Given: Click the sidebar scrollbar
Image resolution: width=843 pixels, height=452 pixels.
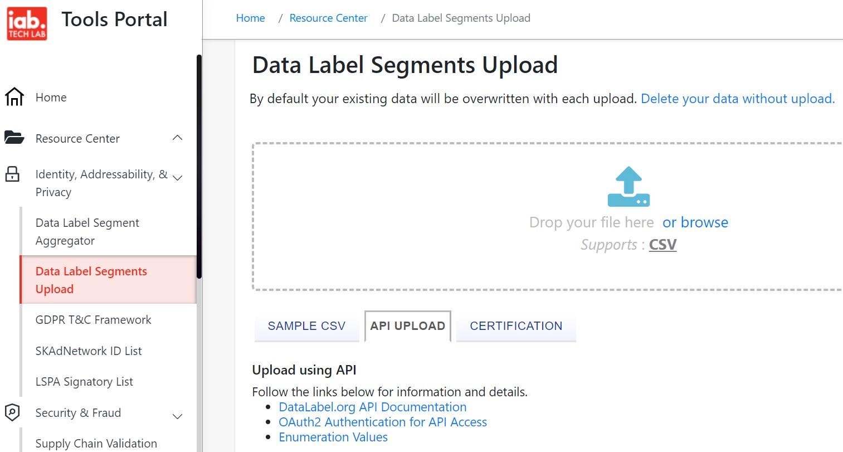Looking at the screenshot, I should tap(198, 167).
